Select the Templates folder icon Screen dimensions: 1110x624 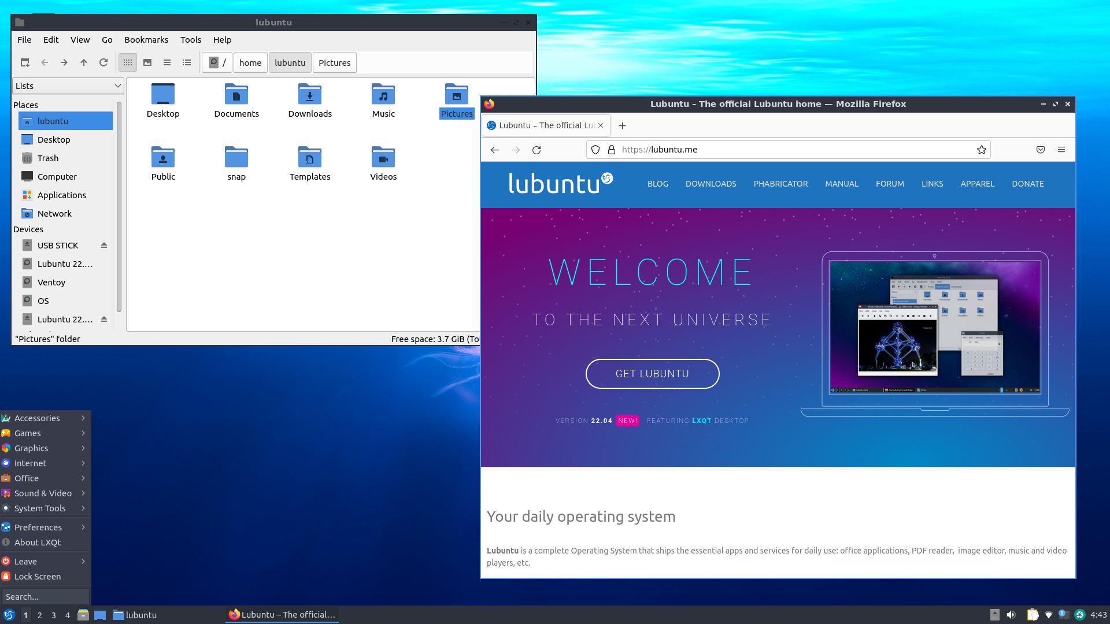coord(310,164)
